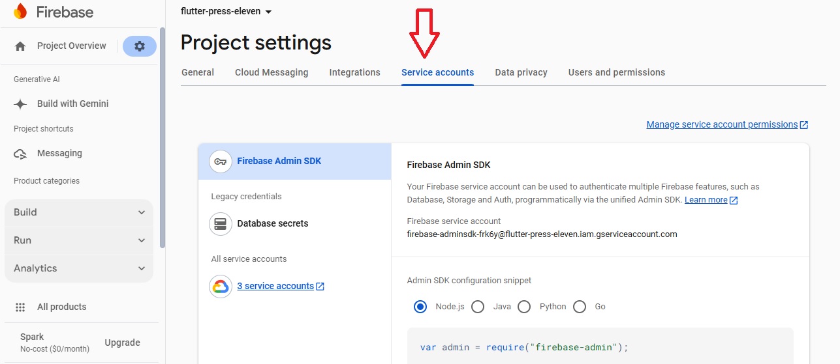Click the require("firebase-admin") code snippet line
The height and width of the screenshot is (364, 840).
pyautogui.click(x=524, y=347)
